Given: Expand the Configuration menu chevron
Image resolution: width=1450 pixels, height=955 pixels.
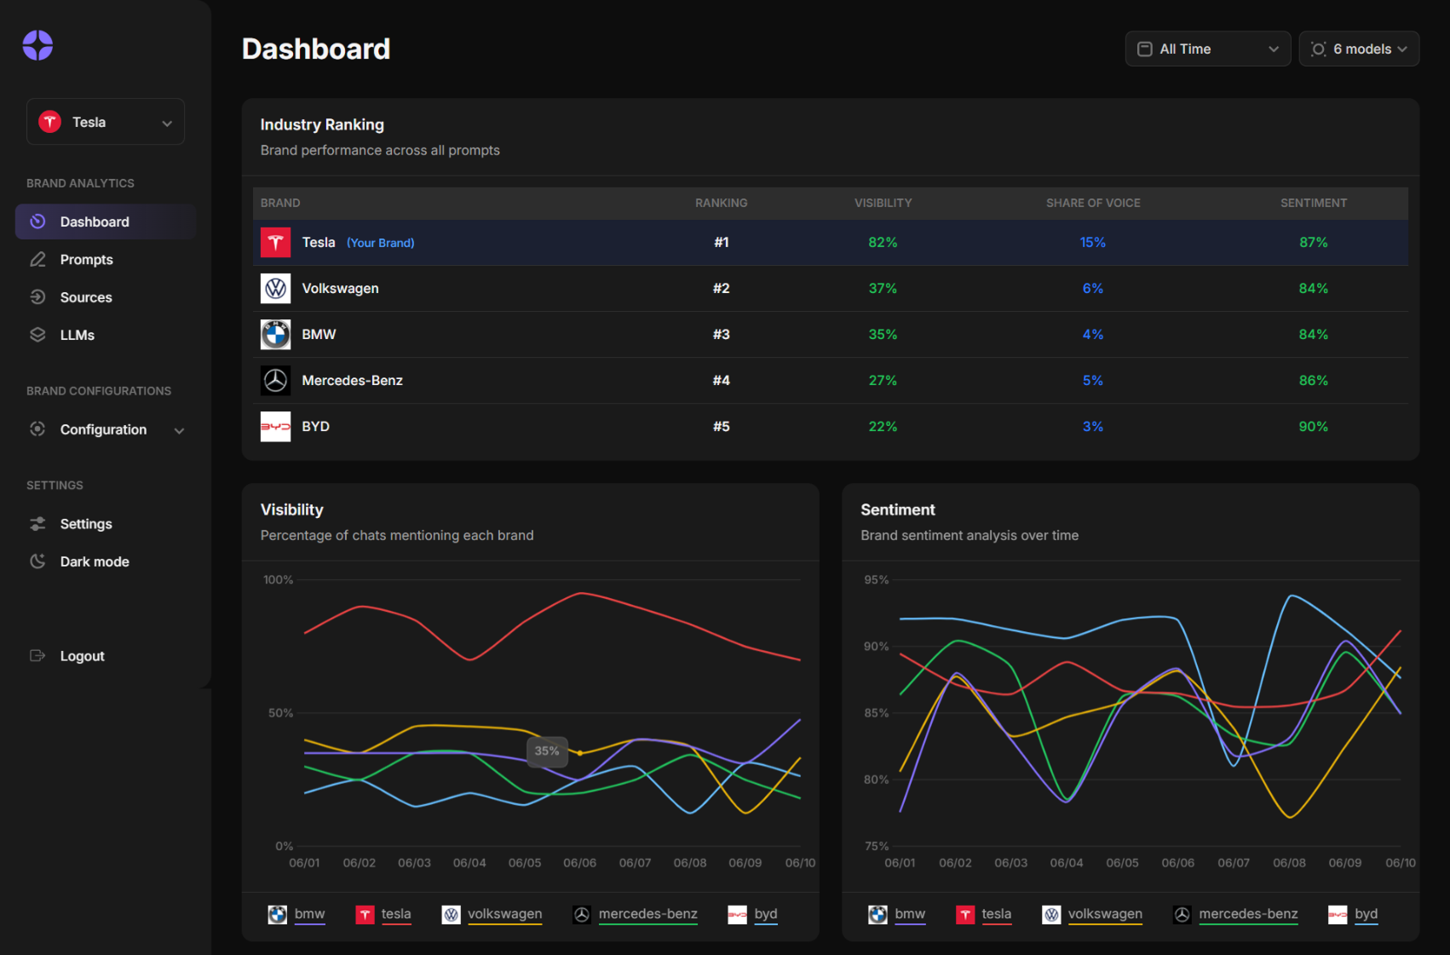Looking at the screenshot, I should 179,430.
